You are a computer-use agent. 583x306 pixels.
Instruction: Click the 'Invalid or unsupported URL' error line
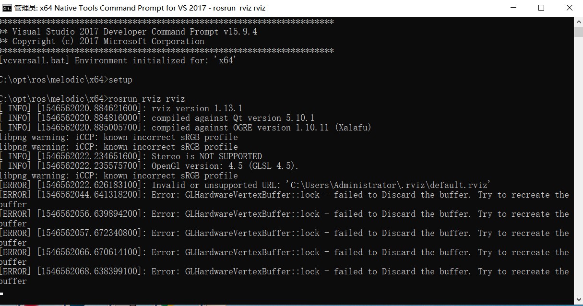[x=192, y=185]
